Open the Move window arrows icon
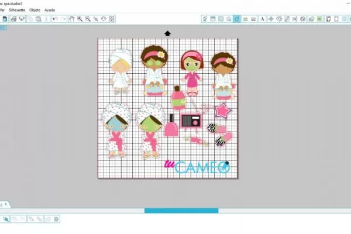The image size is (351, 234). pos(271,19)
